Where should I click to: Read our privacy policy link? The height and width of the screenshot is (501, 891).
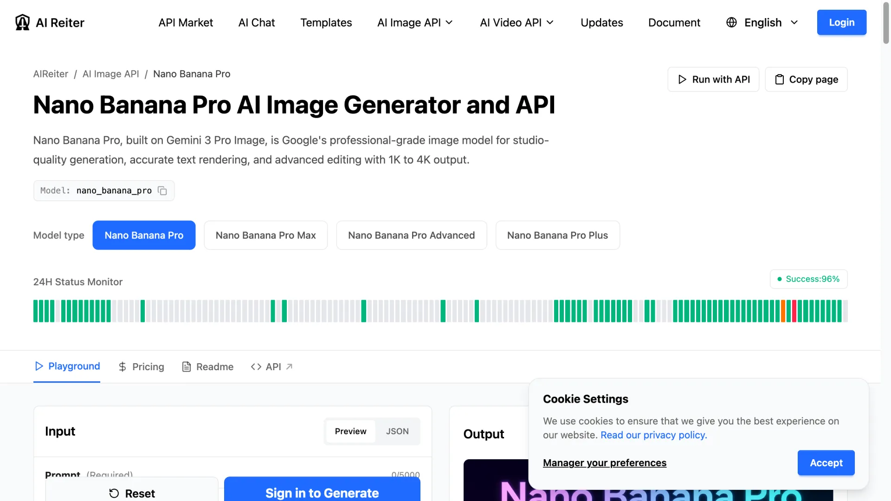(654, 435)
